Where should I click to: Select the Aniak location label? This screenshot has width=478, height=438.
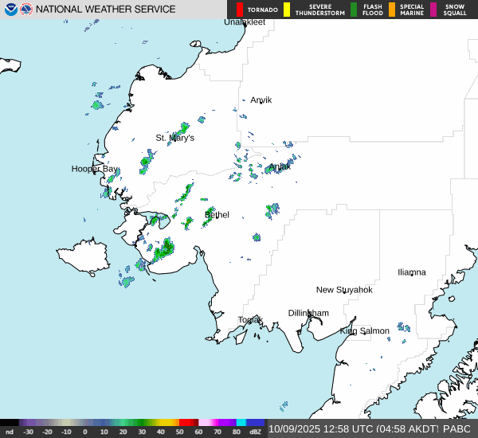coord(280,166)
